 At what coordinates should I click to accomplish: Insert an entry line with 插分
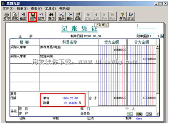tap(62, 16)
